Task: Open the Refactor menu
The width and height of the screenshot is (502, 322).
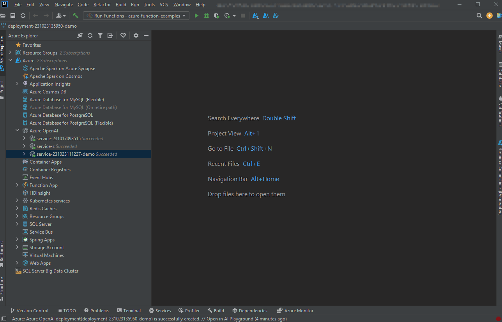Action: pos(102,5)
